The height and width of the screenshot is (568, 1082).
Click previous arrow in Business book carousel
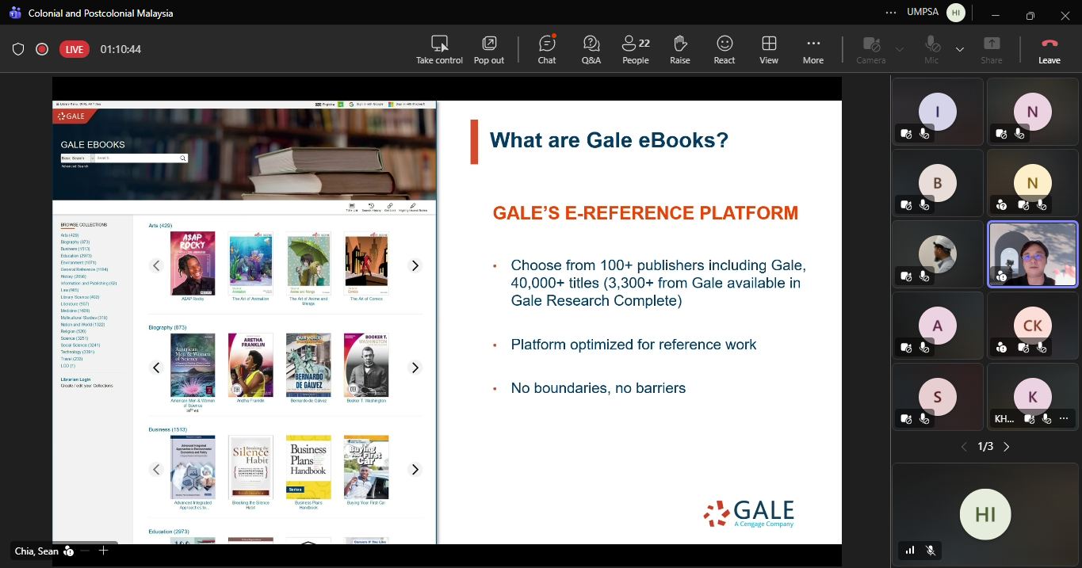[x=156, y=470]
